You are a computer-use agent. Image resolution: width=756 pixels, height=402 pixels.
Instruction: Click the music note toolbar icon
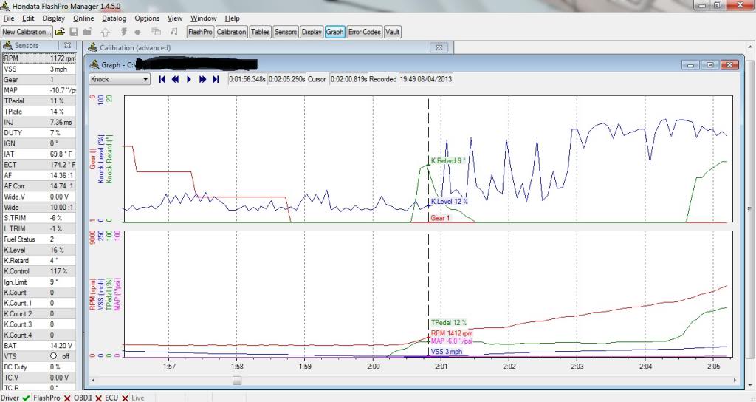pos(174,32)
